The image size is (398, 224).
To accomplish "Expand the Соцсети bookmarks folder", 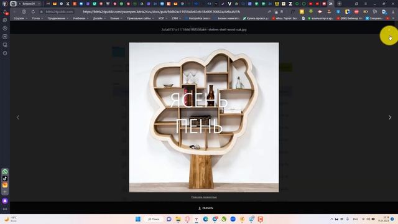I will [21, 18].
